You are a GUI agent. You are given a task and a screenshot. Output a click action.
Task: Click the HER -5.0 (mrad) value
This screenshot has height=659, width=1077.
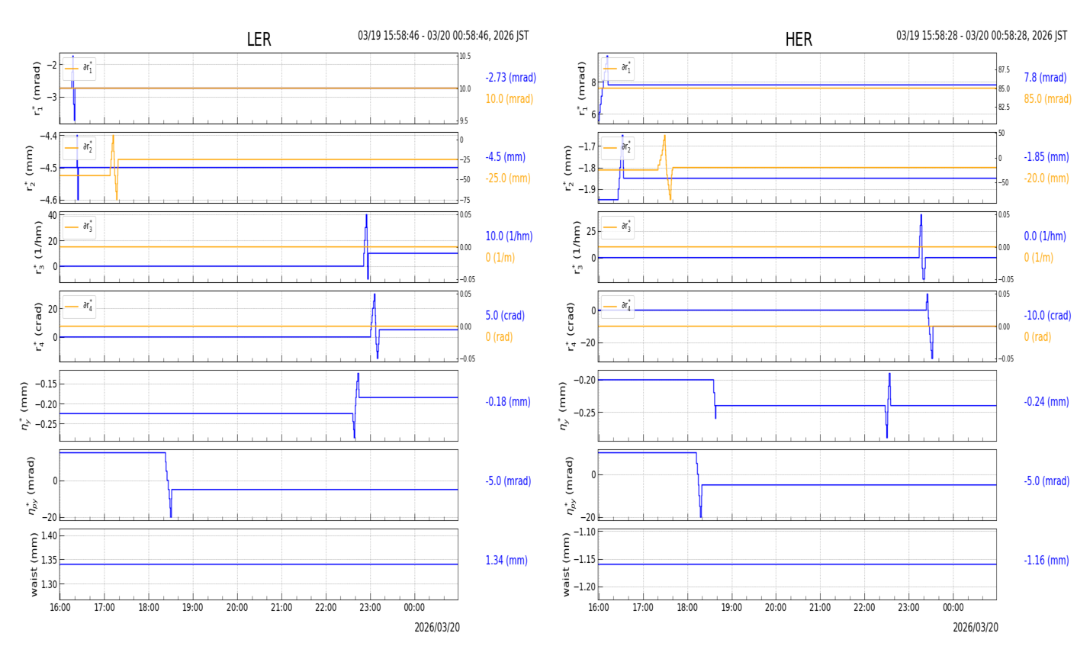coord(1046,481)
